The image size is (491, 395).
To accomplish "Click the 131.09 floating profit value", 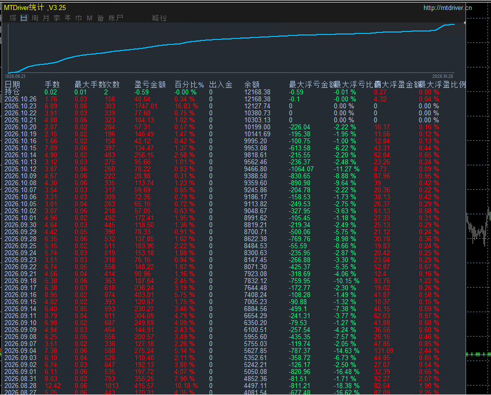I will pyautogui.click(x=384, y=351).
